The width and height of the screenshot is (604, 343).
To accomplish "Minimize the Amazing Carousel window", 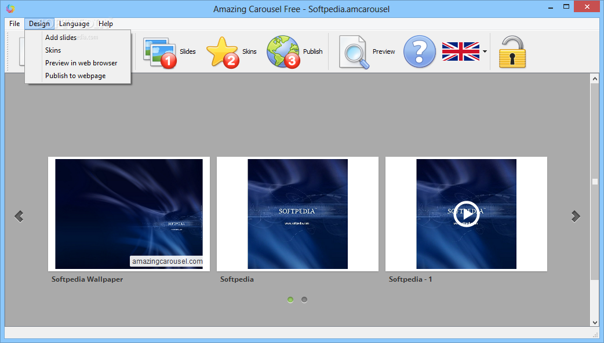I will [551, 7].
